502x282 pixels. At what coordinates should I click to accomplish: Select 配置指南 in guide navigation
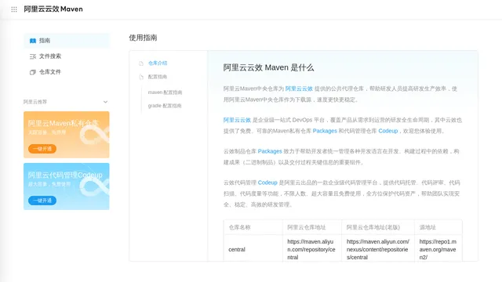[x=158, y=77]
